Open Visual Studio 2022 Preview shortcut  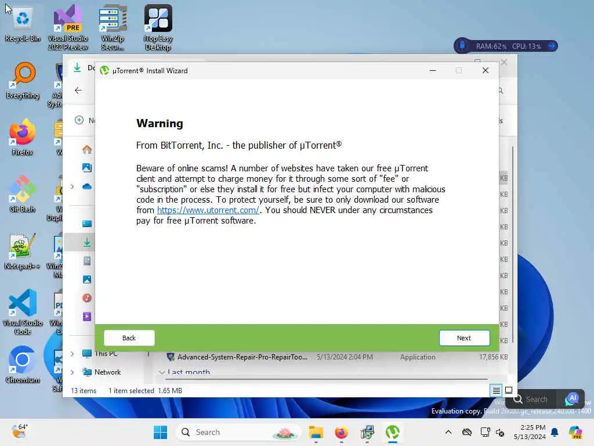point(68,28)
